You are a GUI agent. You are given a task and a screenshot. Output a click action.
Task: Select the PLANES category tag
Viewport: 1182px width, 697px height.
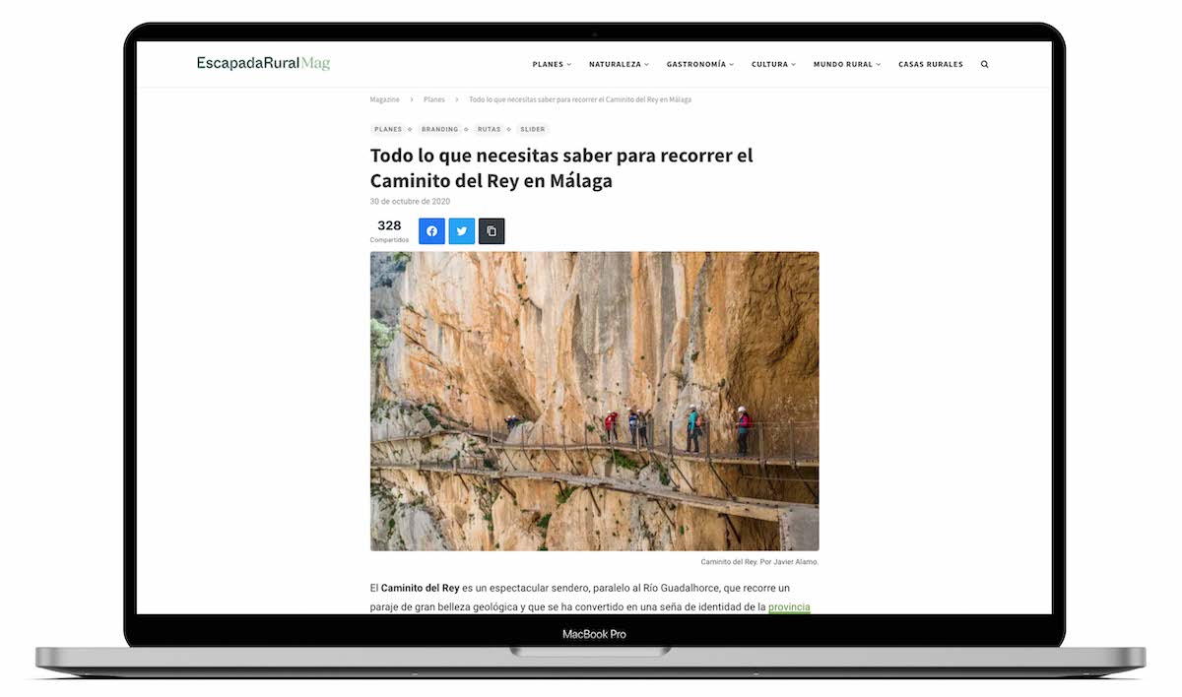(388, 130)
